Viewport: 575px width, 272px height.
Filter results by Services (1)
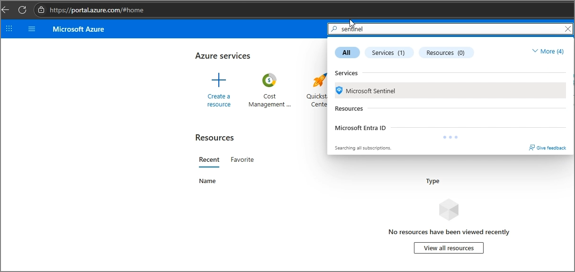(389, 53)
